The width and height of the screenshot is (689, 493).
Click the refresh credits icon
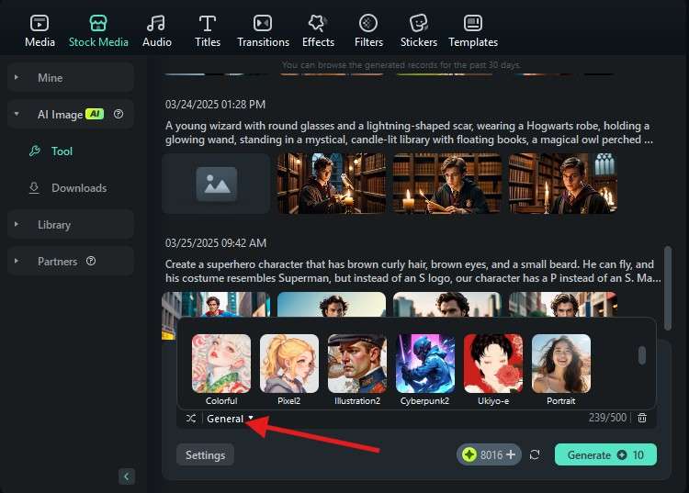pos(535,454)
